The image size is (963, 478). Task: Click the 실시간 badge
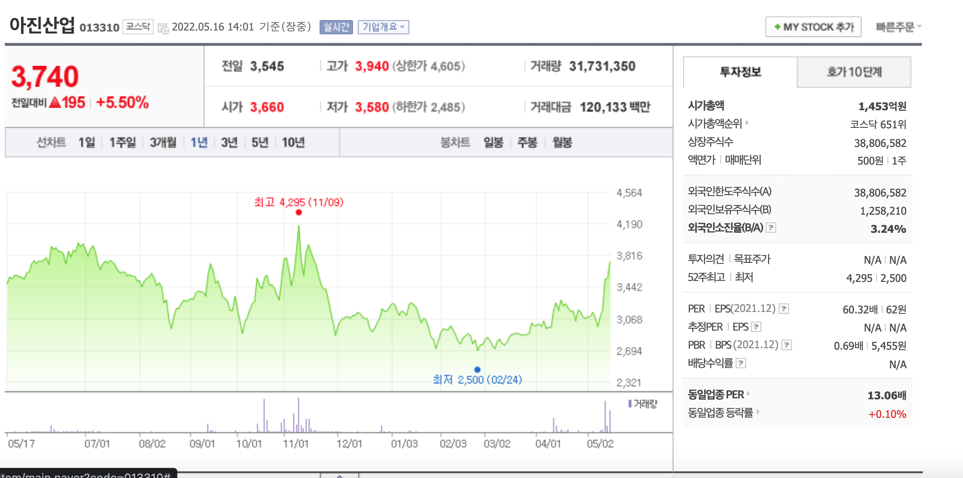(336, 27)
